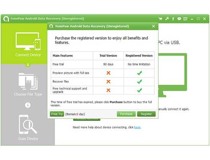Minimize the main FonePaw window
The image size is (210, 160).
coord(192,19)
